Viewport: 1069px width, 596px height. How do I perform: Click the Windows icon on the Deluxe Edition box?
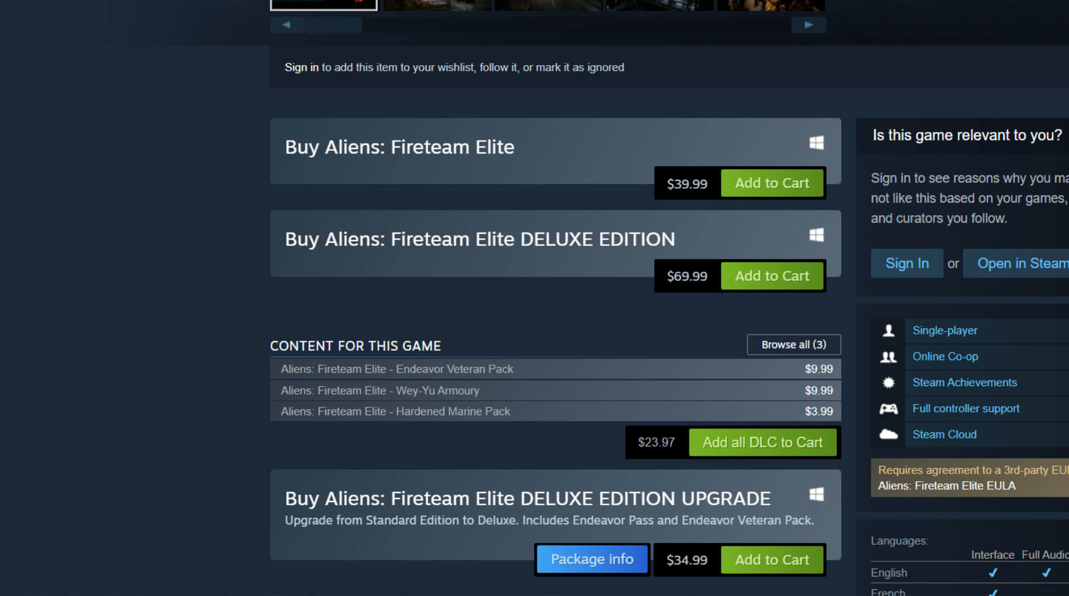816,235
